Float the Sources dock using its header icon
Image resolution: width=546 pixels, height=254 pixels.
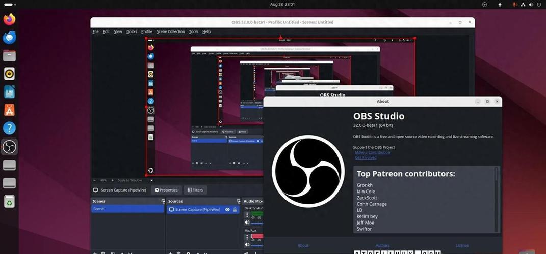coord(238,201)
